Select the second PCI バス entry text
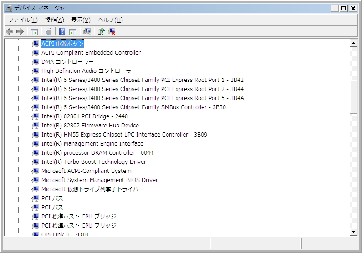The image size is (362, 253). pyautogui.click(x=52, y=207)
